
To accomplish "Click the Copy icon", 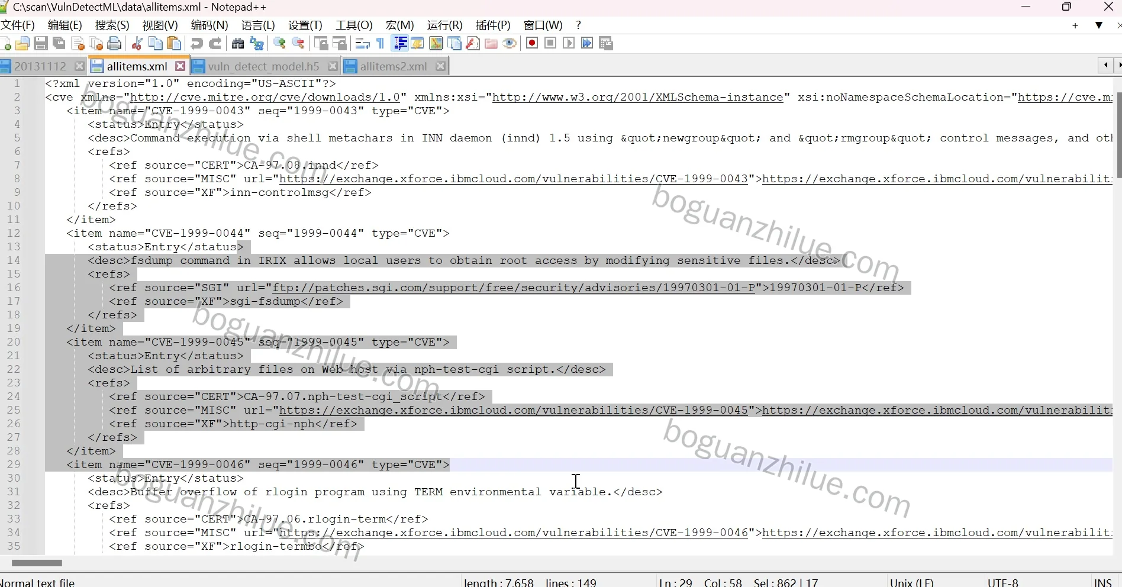I will point(156,43).
